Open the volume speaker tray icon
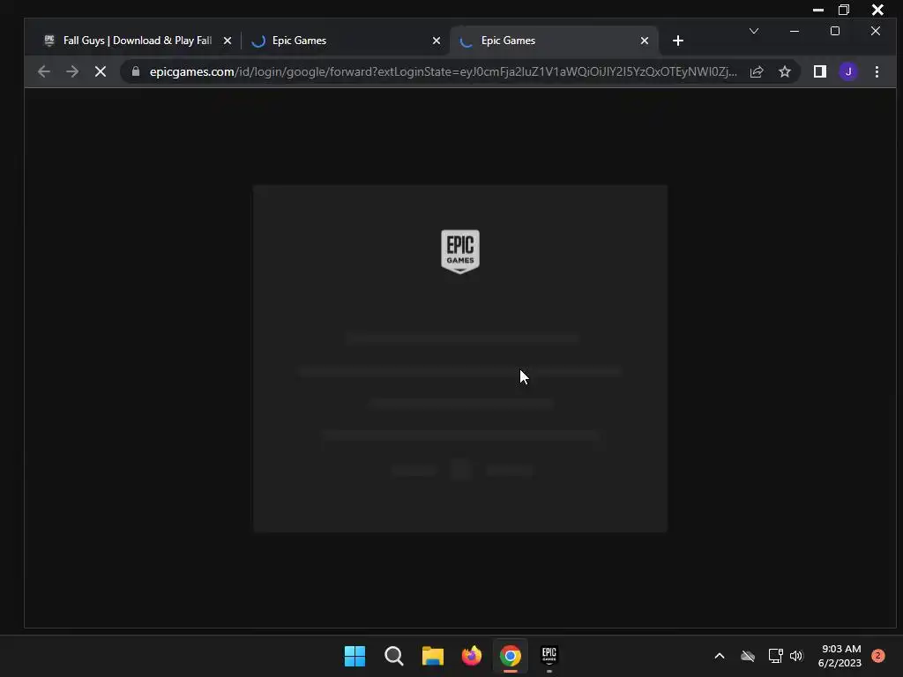Image resolution: width=903 pixels, height=677 pixels. click(x=796, y=656)
